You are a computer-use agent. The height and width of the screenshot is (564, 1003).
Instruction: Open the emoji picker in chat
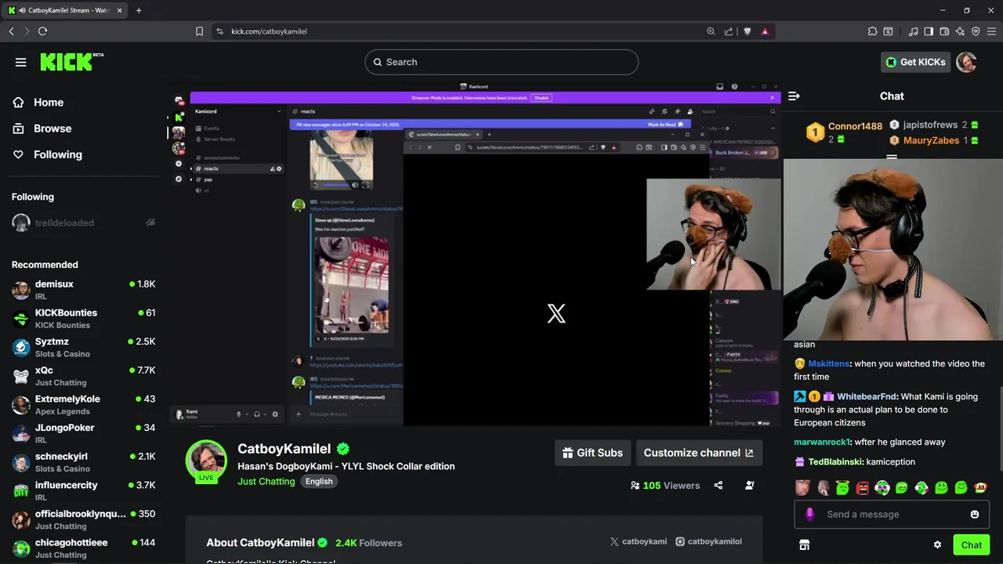coord(975,515)
